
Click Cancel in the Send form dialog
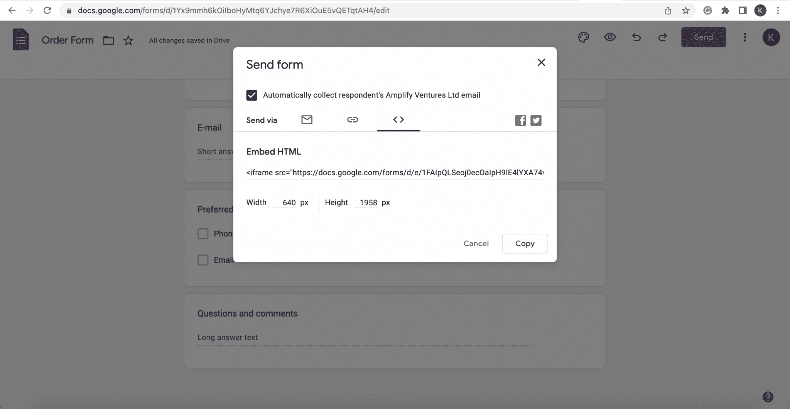coord(476,243)
